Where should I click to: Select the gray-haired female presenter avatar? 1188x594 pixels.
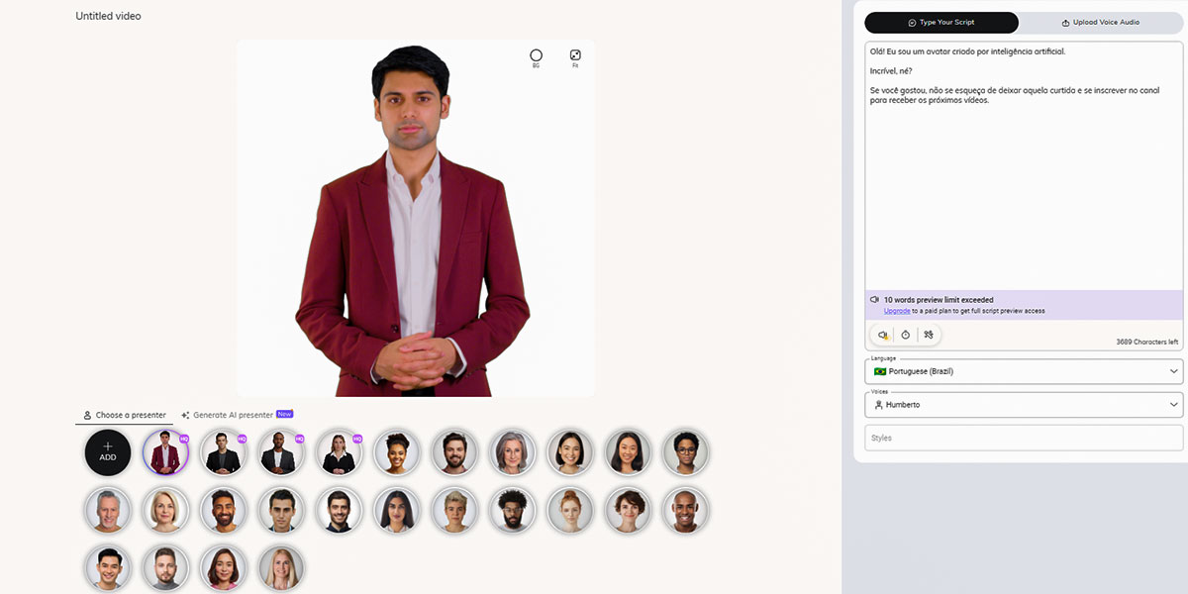point(512,451)
